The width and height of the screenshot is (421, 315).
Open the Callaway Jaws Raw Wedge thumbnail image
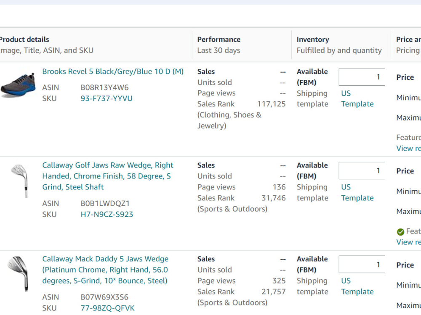tap(20, 181)
